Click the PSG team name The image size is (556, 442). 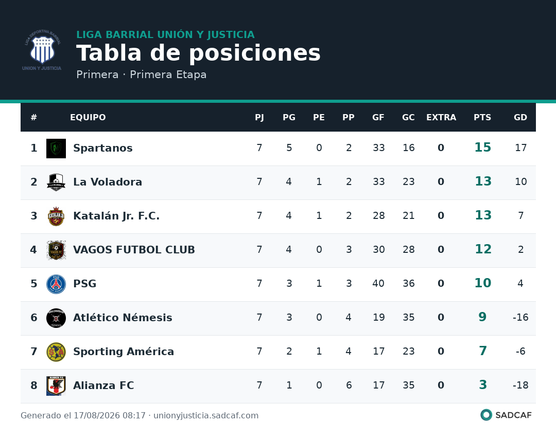click(85, 284)
